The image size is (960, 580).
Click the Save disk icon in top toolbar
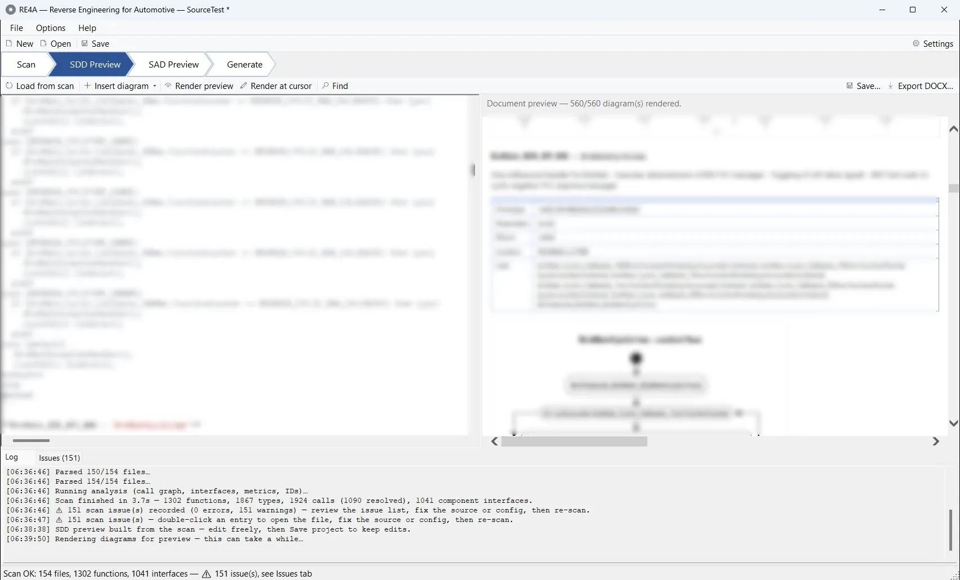pyautogui.click(x=85, y=43)
